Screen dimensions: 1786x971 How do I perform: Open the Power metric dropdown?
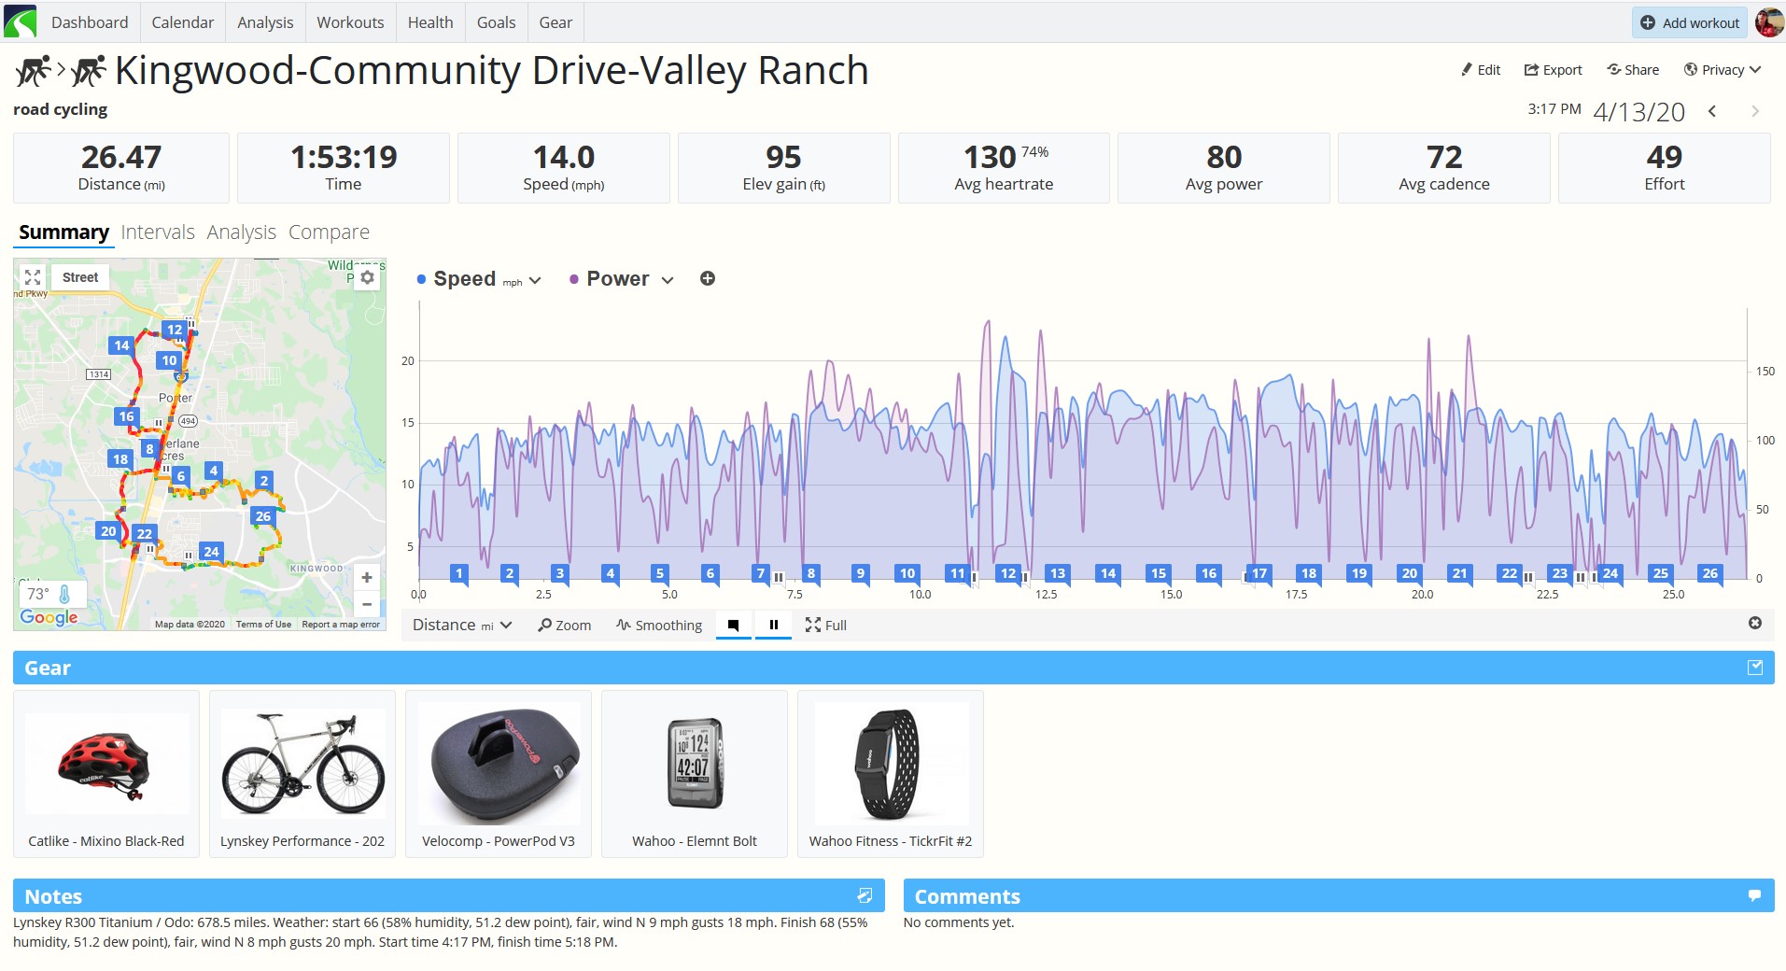click(x=668, y=279)
